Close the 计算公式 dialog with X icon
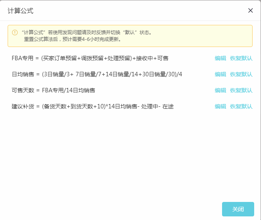Viewport: 261px width, 220px height. coord(250,10)
